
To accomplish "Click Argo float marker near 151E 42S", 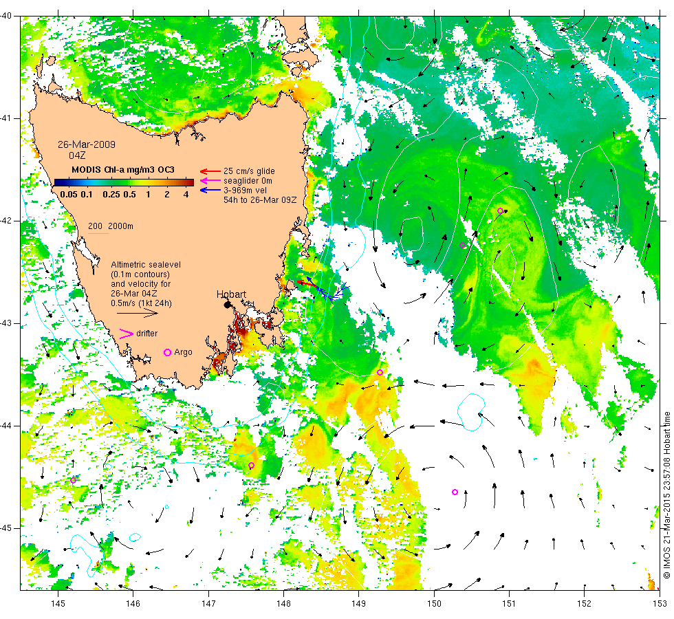I will 501,211.
